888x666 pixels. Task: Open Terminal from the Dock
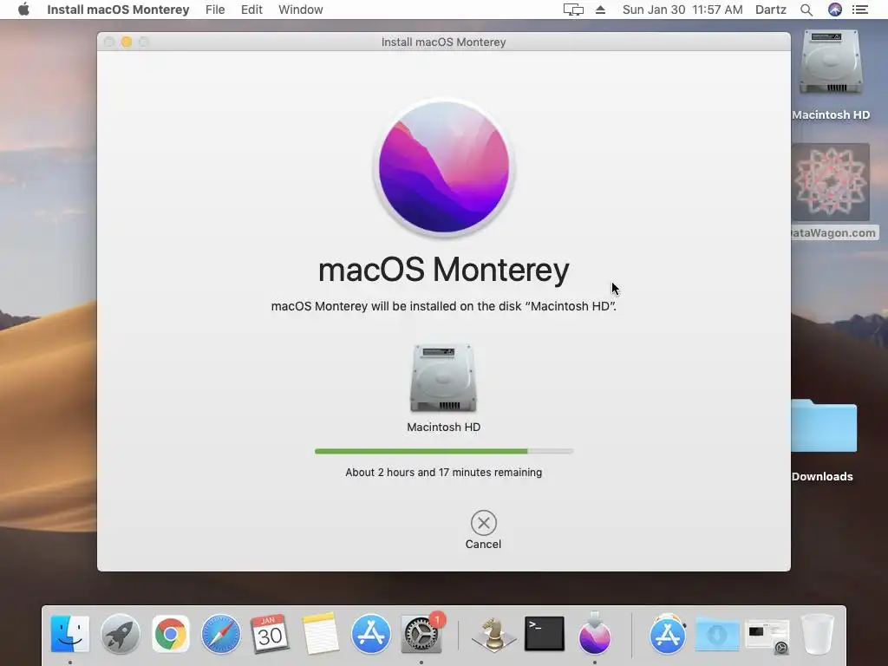point(545,634)
